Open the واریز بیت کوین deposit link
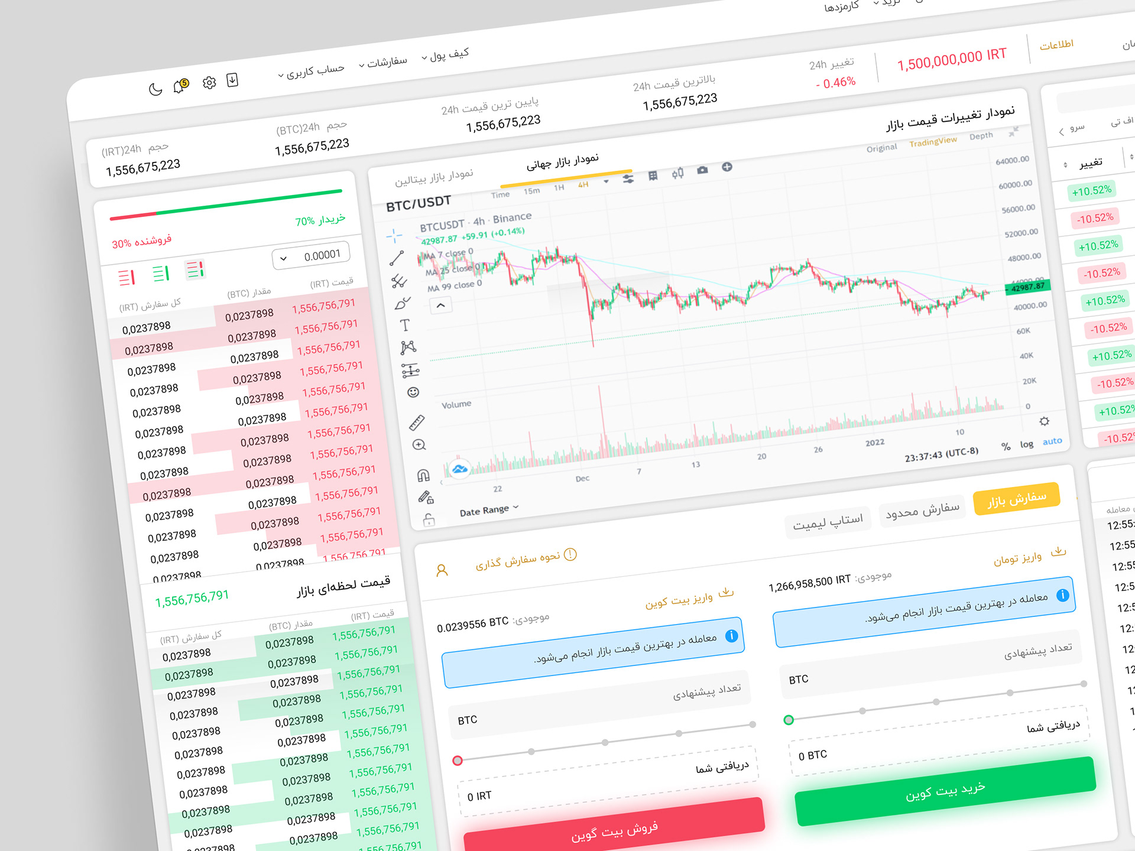This screenshot has height=851, width=1135. (x=689, y=599)
